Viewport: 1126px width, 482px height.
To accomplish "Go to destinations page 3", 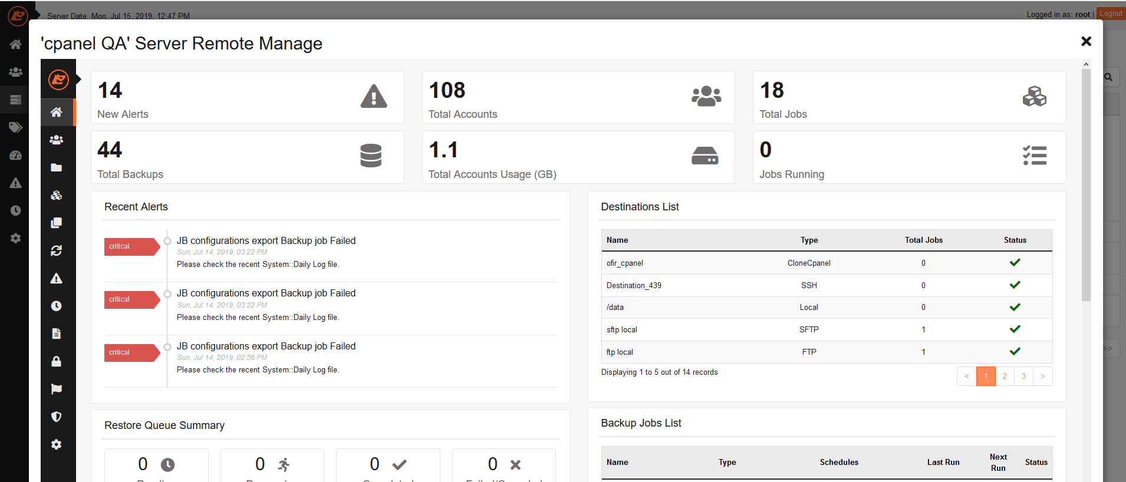I will pos(1023,376).
